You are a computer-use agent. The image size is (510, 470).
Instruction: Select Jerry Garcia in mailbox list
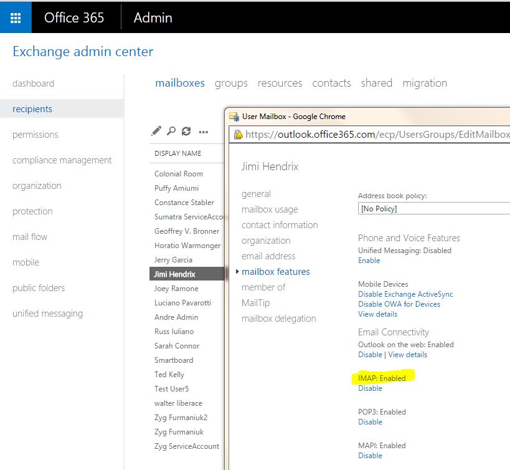(173, 260)
